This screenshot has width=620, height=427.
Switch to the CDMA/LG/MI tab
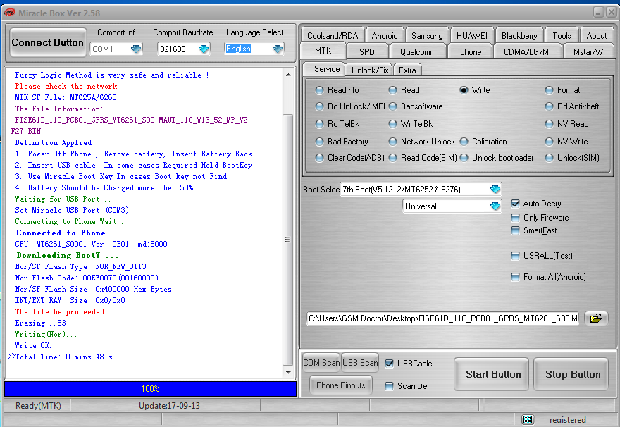[527, 52]
